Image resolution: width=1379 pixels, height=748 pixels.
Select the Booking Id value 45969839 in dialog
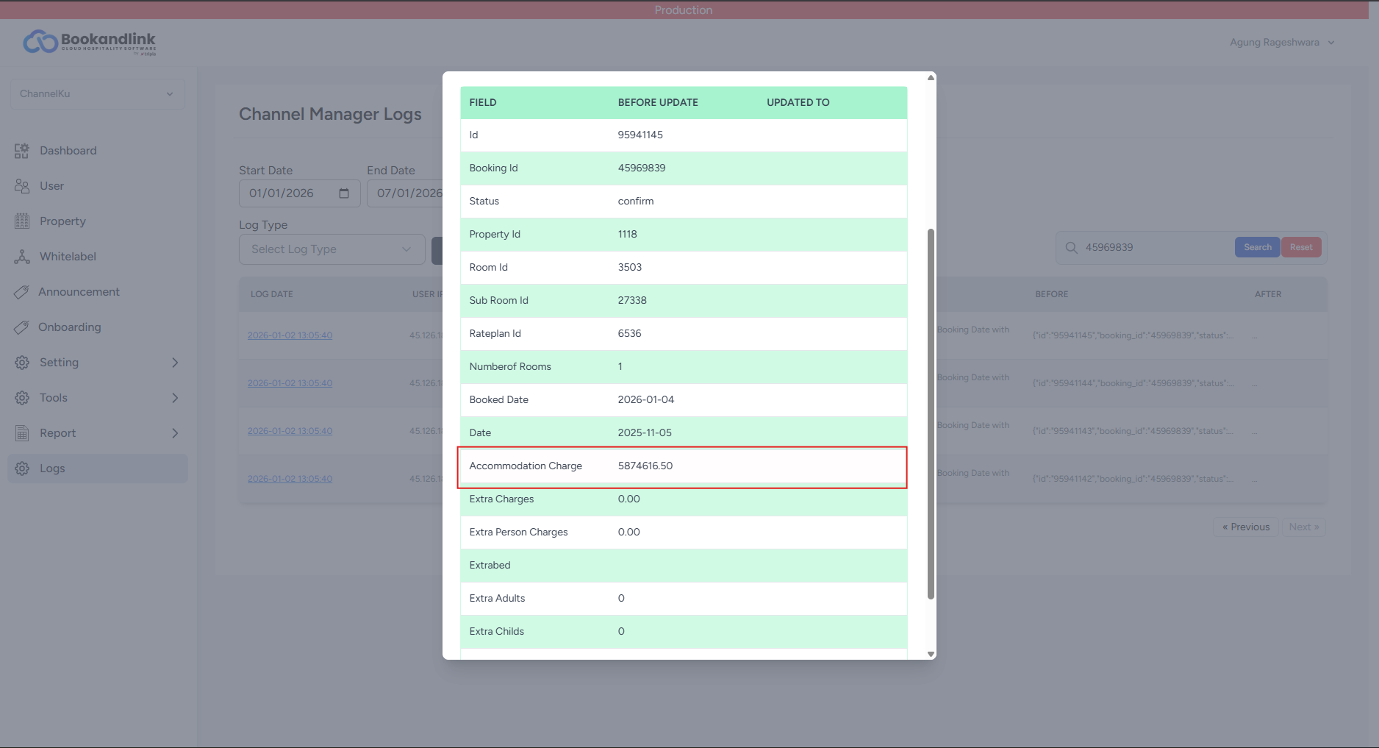click(642, 168)
